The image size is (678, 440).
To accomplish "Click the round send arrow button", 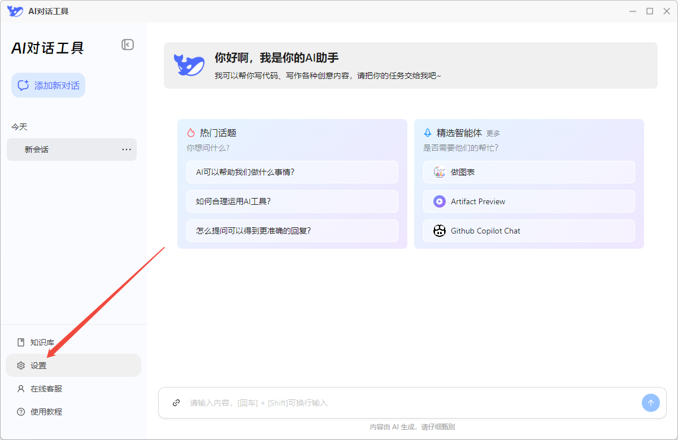I will pos(650,403).
